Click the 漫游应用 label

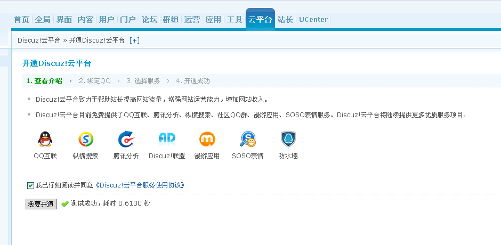tap(207, 156)
